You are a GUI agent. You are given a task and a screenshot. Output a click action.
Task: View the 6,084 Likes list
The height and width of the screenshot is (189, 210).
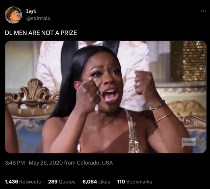coord(96,182)
